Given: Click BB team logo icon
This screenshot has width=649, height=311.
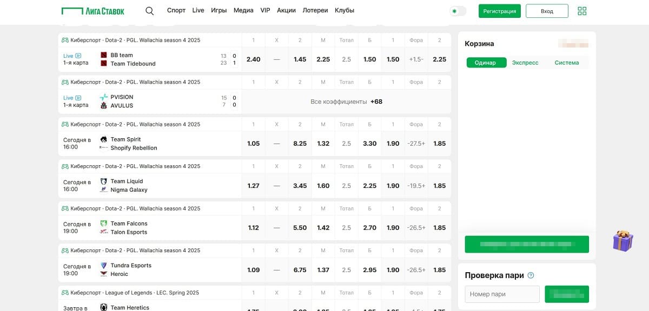Looking at the screenshot, I should 104,55.
